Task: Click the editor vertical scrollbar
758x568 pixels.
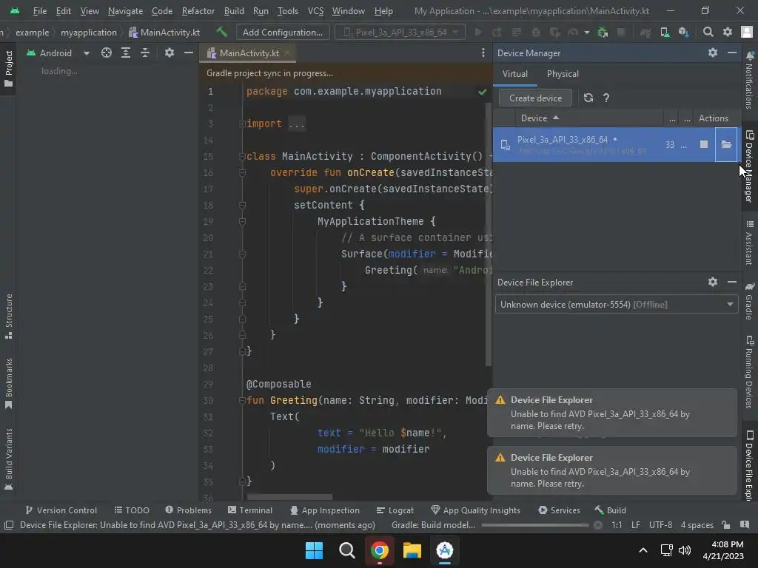Action: click(x=489, y=234)
